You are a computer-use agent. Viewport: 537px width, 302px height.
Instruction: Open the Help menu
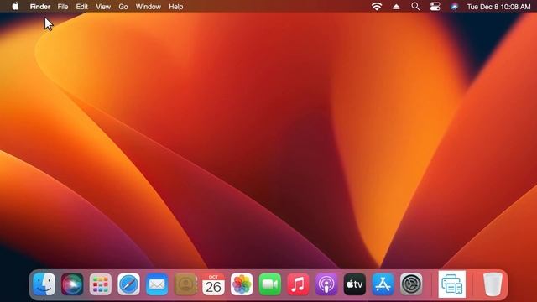tap(175, 7)
